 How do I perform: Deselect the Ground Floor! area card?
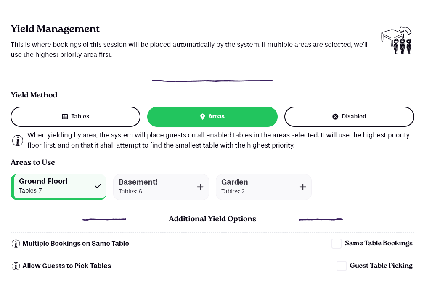[x=58, y=187]
